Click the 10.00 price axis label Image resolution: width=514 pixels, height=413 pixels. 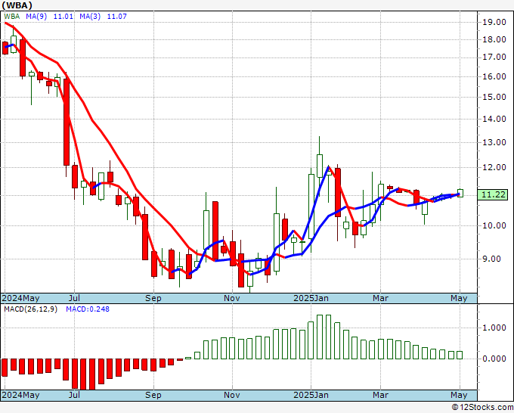(x=494, y=225)
